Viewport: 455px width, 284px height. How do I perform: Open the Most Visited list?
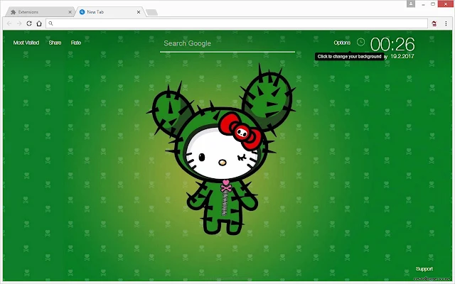click(26, 43)
